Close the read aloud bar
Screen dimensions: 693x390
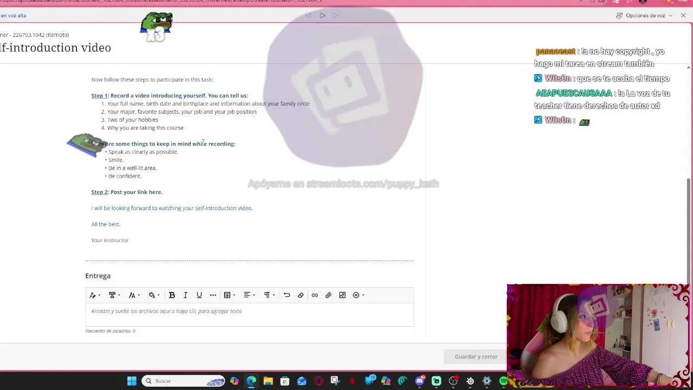coord(683,15)
